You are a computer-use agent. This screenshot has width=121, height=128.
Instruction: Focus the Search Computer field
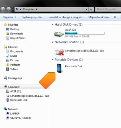click(108, 9)
